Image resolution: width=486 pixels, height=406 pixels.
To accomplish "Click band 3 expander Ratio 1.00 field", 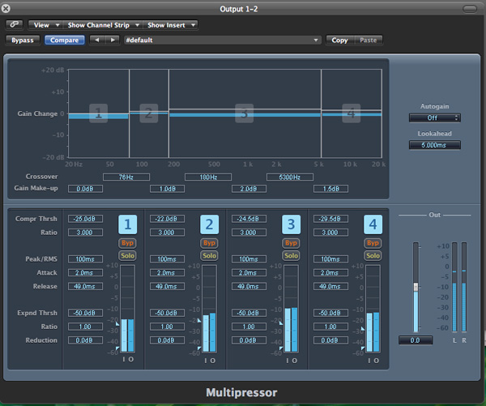I will [x=249, y=327].
